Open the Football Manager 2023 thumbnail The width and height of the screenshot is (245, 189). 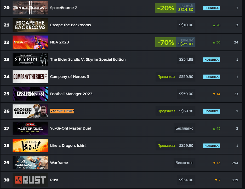coord(30,94)
